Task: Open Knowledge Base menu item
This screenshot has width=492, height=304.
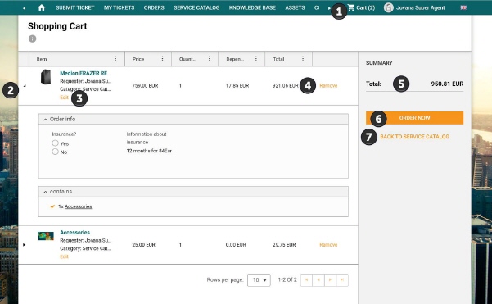Action: [252, 7]
